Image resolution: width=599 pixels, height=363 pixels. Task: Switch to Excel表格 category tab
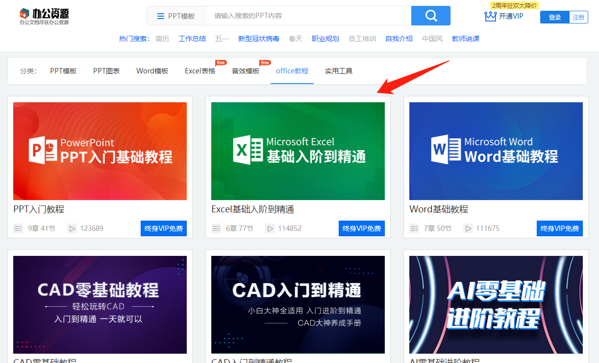(200, 71)
